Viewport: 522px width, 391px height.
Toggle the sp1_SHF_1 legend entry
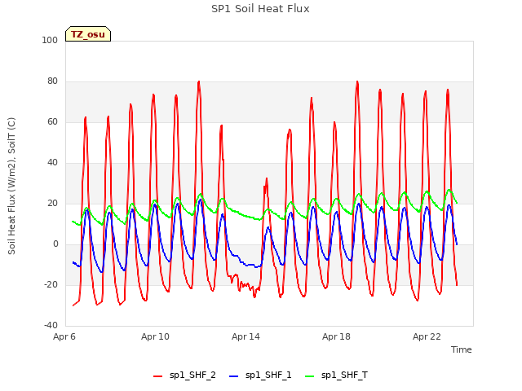(260, 376)
